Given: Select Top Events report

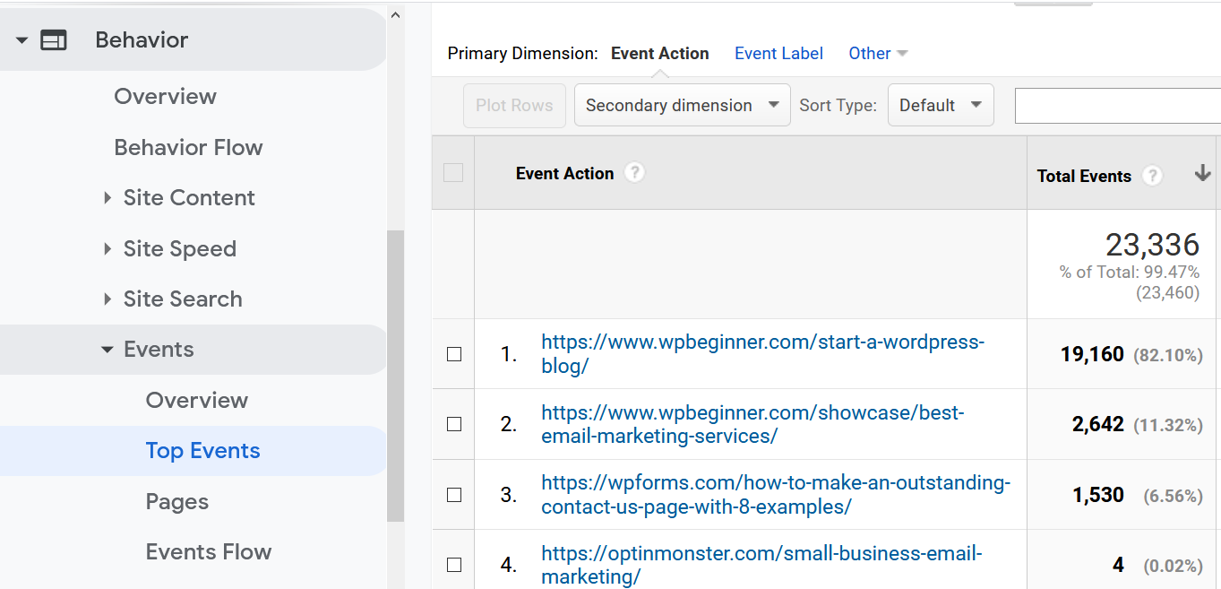Looking at the screenshot, I should (203, 451).
